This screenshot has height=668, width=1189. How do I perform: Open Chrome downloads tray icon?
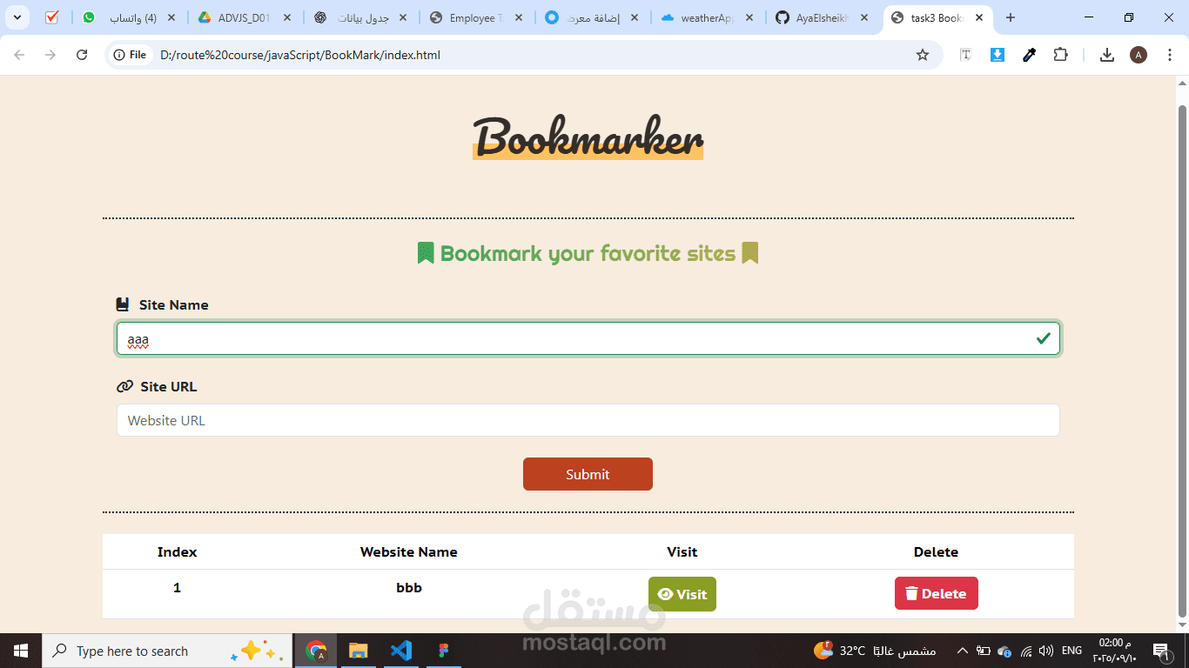[x=1107, y=55]
